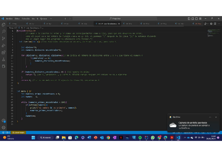Open the Explorer view in activity bar

tap(3, 25)
